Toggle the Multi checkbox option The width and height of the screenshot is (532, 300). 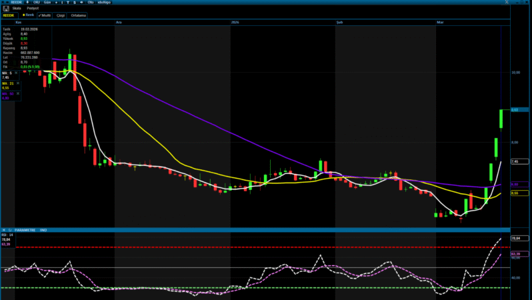[x=45, y=14]
